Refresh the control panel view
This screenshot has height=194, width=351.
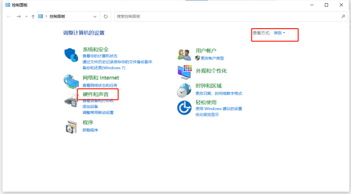point(105,16)
